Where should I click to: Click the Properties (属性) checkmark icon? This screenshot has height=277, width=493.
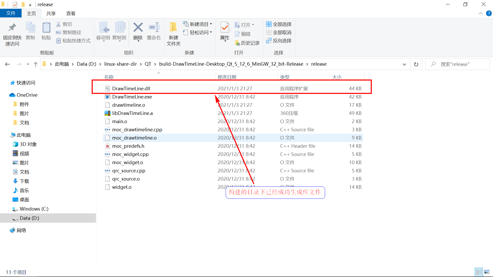(x=225, y=28)
